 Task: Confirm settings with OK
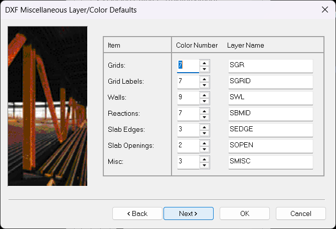coord(245,213)
